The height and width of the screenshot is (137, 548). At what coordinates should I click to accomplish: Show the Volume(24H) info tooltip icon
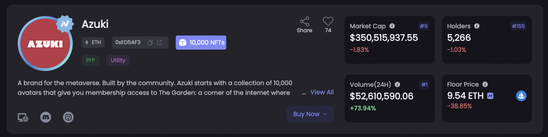click(397, 84)
